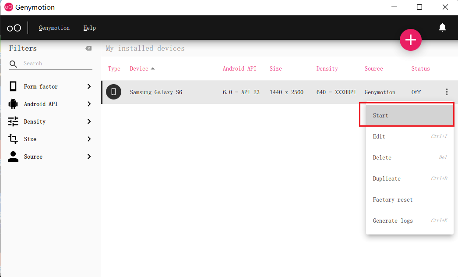
Task: Sort by the Status column header
Action: (x=421, y=68)
